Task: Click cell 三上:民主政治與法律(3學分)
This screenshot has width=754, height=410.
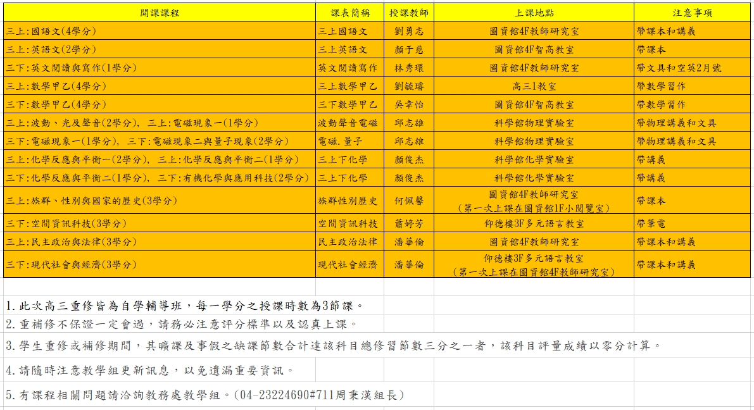Action: [160, 241]
